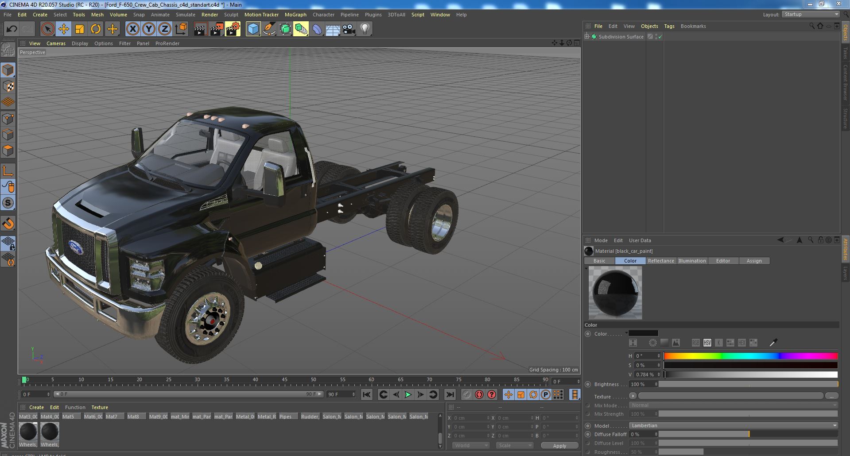Click Make Editable icon in left sidebar
Image resolution: width=850 pixels, height=456 pixels.
point(8,50)
